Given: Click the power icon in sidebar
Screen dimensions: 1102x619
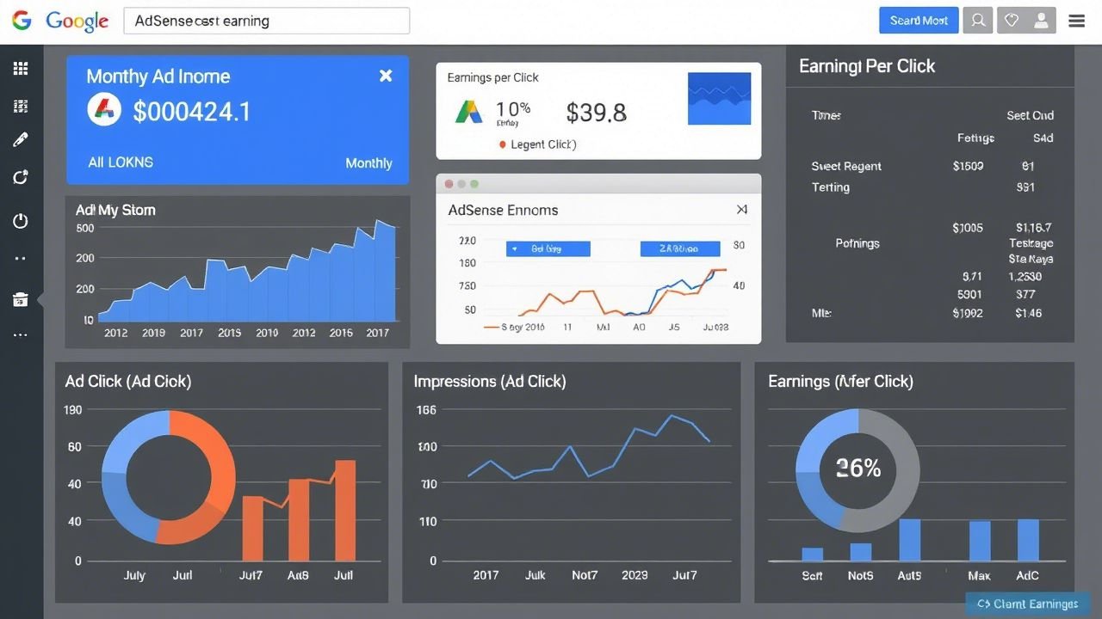Looking at the screenshot, I should point(21,221).
